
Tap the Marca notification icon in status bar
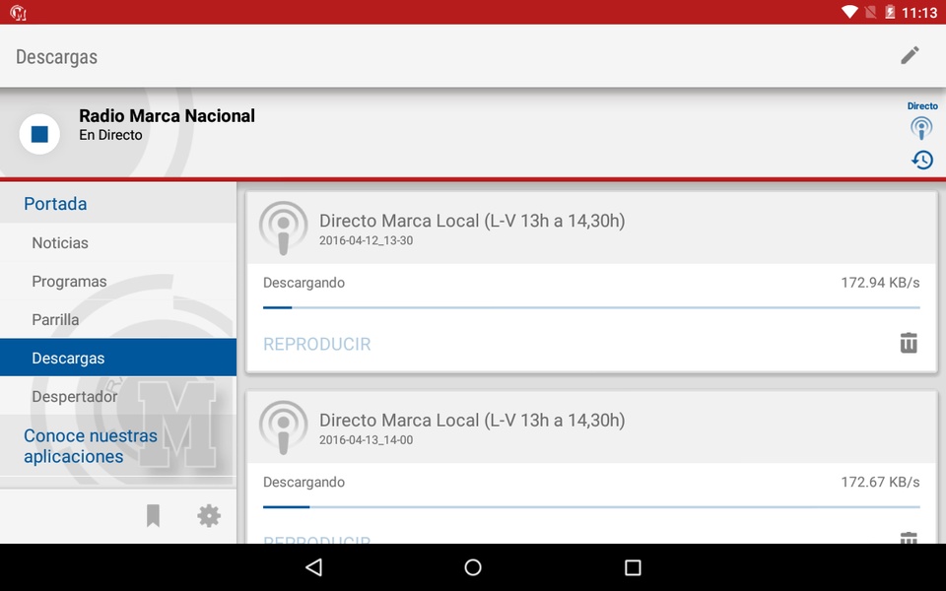(x=18, y=12)
